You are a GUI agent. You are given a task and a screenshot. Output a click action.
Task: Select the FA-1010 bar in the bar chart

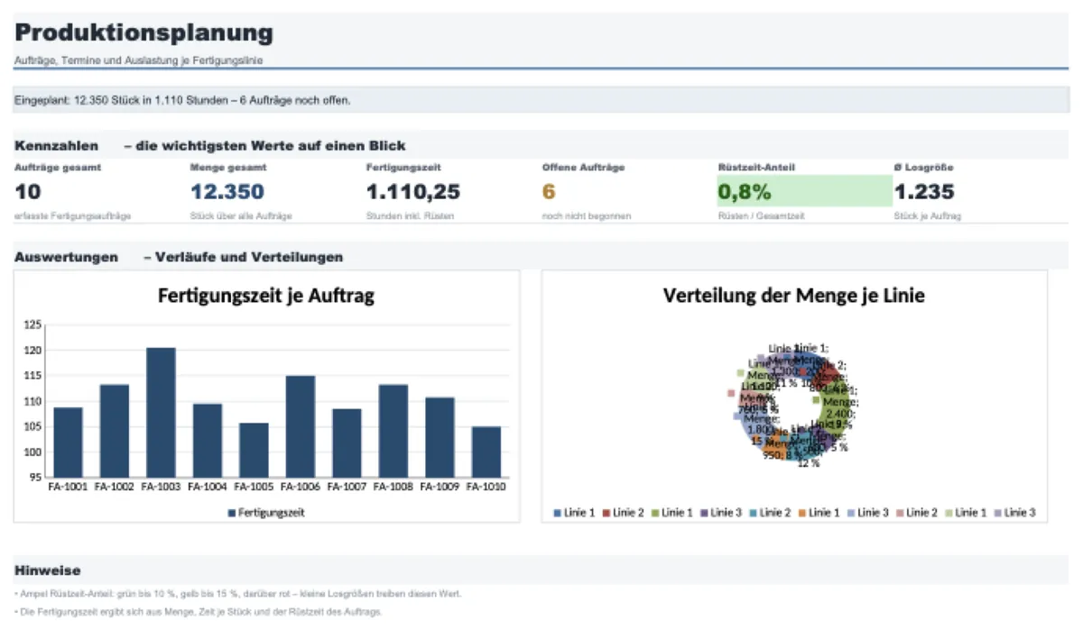point(486,452)
